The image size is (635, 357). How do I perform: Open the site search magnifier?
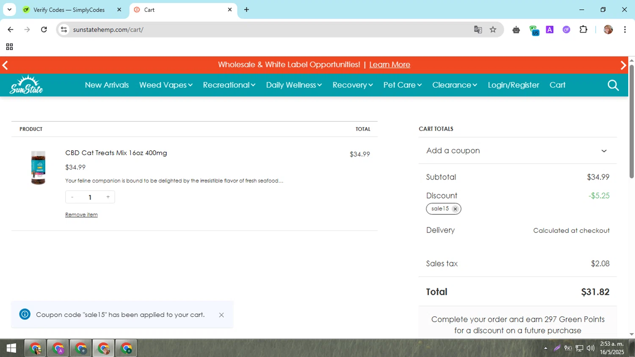tap(613, 86)
